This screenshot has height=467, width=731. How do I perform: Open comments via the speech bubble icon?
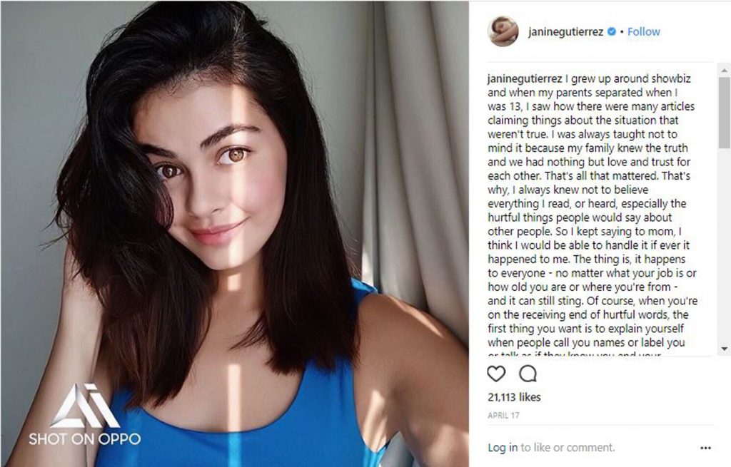(x=528, y=374)
